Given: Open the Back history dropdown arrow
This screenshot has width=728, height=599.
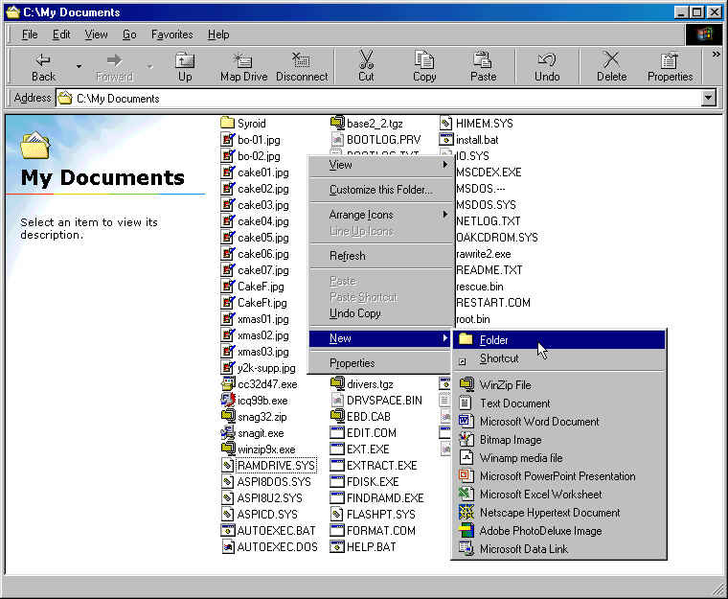Looking at the screenshot, I should 79,67.
